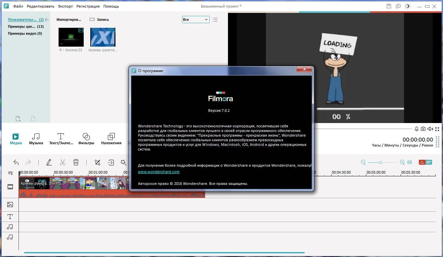Image resolution: width=443 pixels, height=257 pixels.
Task: Click the trash delete icon
Action: click(76, 162)
